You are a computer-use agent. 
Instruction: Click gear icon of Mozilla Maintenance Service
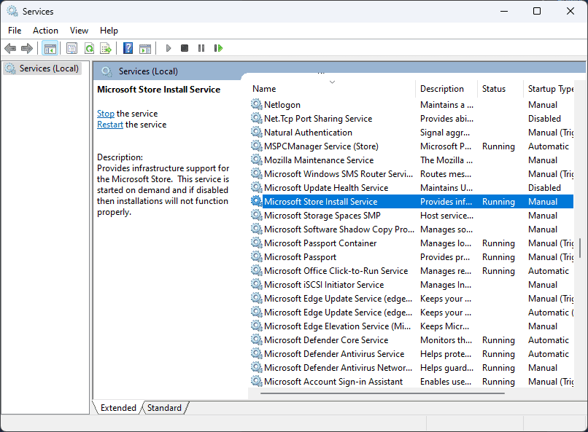pyautogui.click(x=256, y=160)
